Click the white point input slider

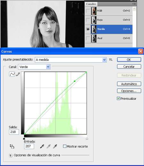[x=87, y=139]
